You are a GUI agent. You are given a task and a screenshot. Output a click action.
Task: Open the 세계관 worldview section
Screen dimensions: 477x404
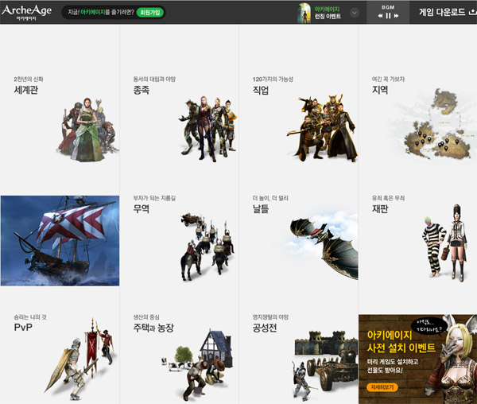26,90
